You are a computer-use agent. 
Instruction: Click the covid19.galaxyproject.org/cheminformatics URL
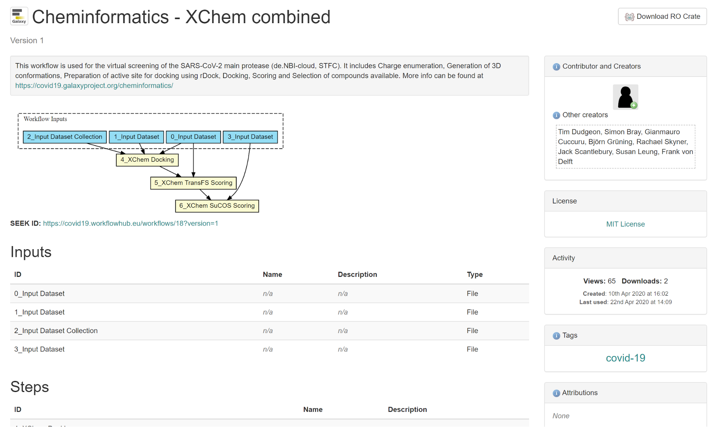[x=94, y=85]
